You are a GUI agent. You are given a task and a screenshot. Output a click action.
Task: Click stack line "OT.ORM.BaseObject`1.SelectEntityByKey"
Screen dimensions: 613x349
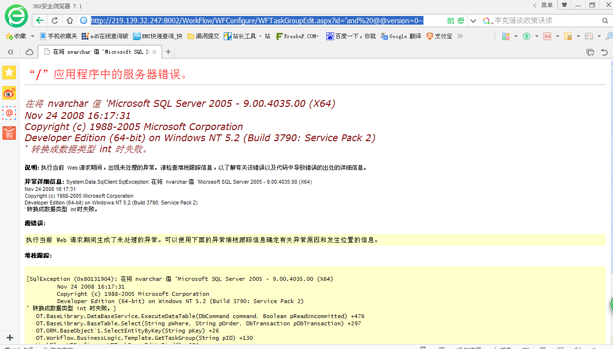[x=128, y=331]
